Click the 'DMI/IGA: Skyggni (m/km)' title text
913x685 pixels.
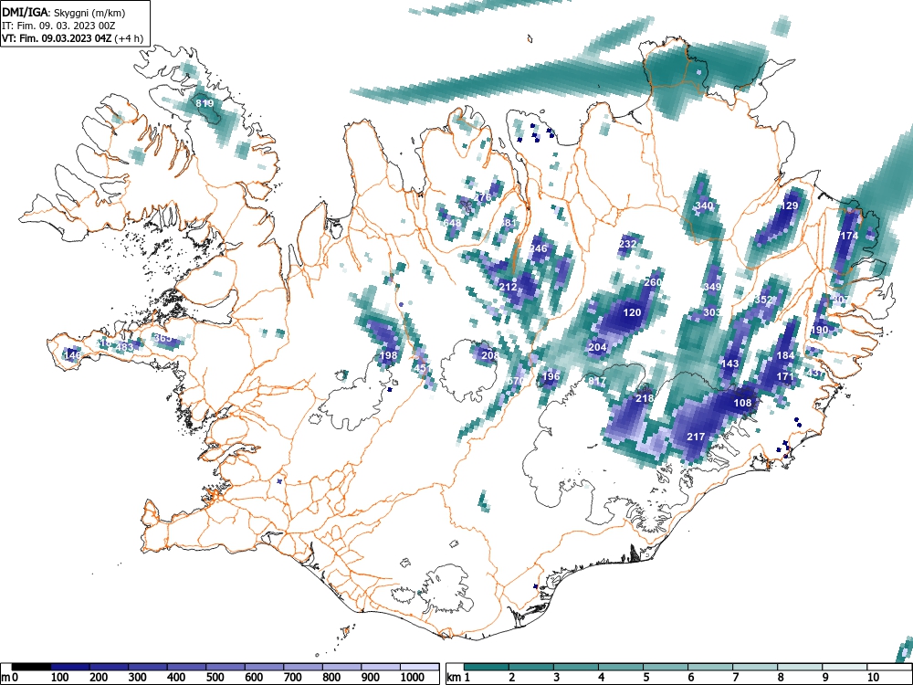(64, 12)
